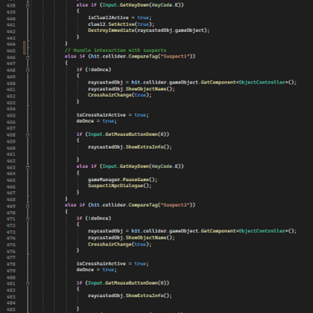The image size is (313, 313).
Task: Click "clue12.SetActive" call on line 441
Action: click(x=111, y=24)
